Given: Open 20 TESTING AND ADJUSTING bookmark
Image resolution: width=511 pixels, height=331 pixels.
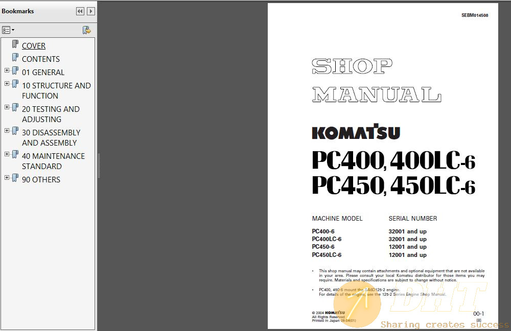Looking at the screenshot, I should 51,114.
